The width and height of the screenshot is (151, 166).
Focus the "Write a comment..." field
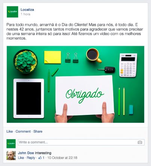coord(81,142)
